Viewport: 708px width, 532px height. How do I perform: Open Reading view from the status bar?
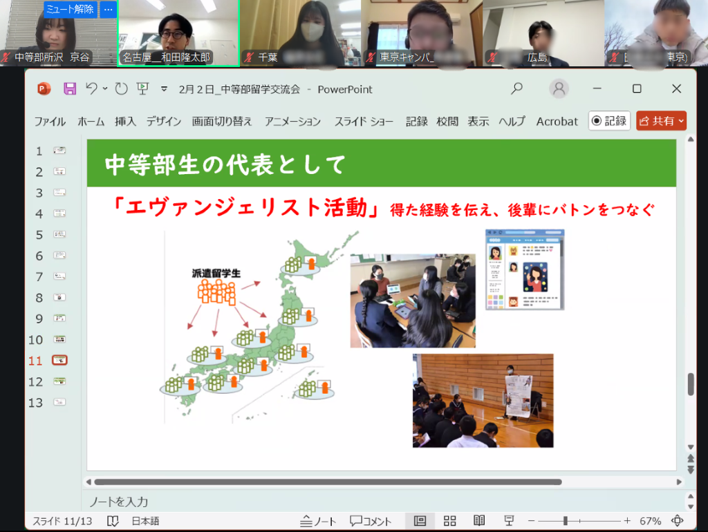click(478, 520)
